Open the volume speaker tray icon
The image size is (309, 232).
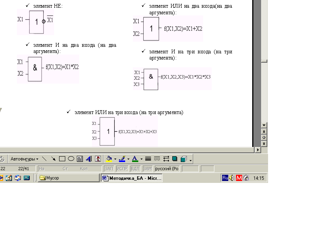coord(232,178)
